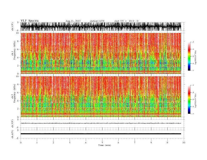Click the 'ch.3(V)' axis label
The image size is (207, 160).
13,123
